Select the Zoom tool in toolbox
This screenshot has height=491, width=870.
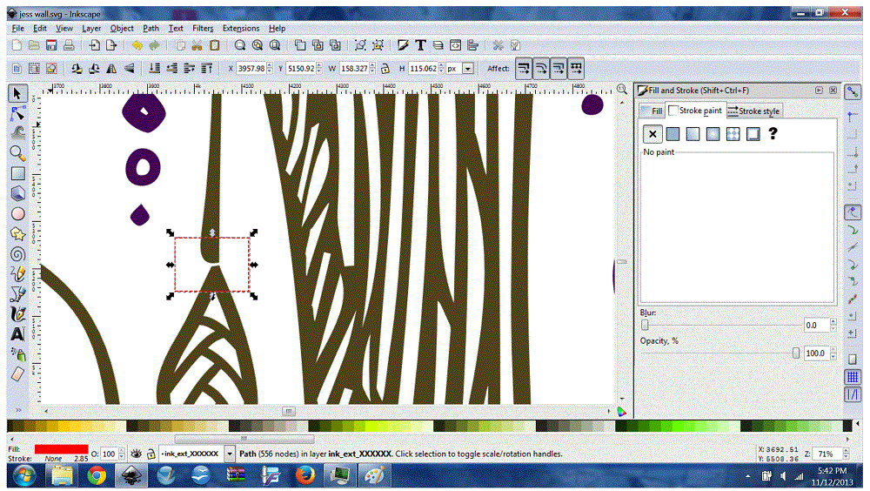coord(17,153)
